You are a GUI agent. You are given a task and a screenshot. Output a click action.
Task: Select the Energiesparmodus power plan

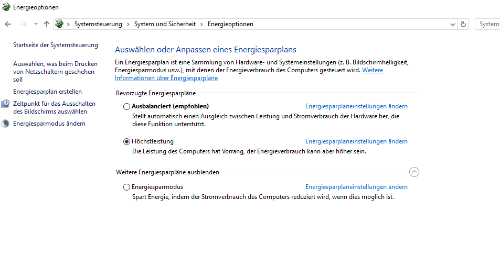[x=126, y=187]
